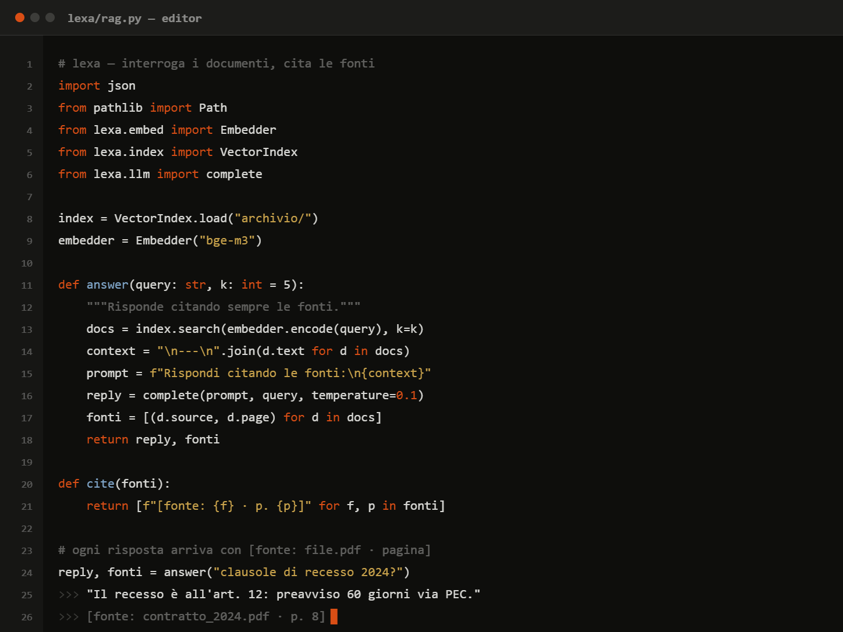Click the string "bge-m3"

pos(228,240)
